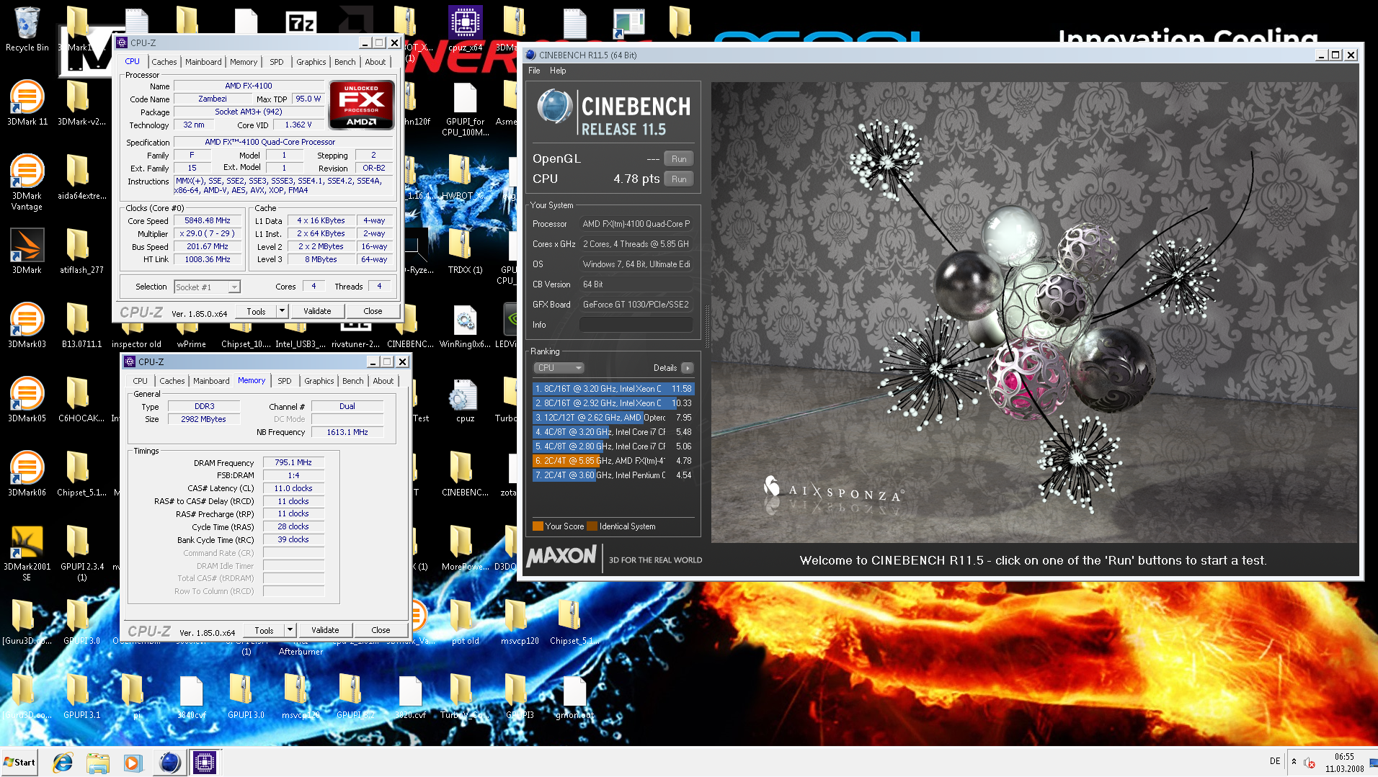
Task: Select the GPUPI 2.3.4 (1) folder icon
Action: pos(81,552)
